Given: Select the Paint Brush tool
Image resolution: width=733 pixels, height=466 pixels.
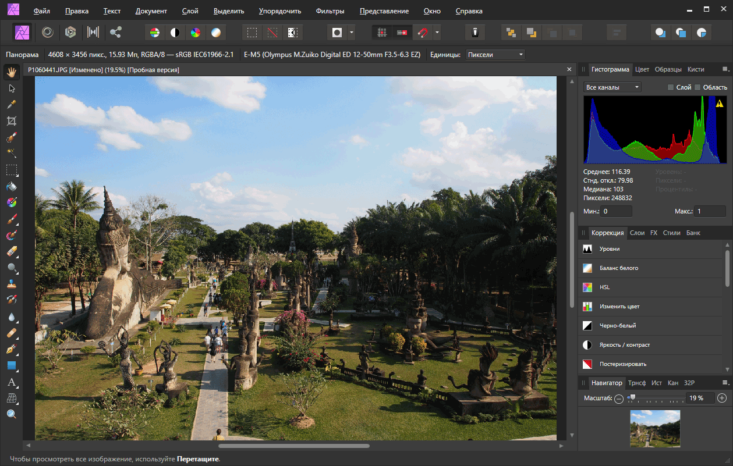Looking at the screenshot, I should point(11,219).
